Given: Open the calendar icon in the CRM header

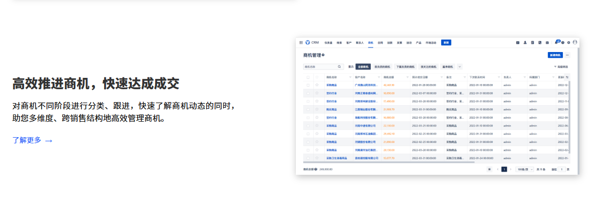Looking at the screenshot, I should point(547,42).
